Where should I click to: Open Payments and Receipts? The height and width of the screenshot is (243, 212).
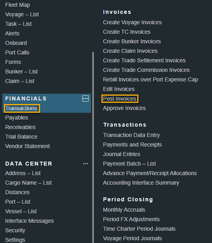(132, 145)
